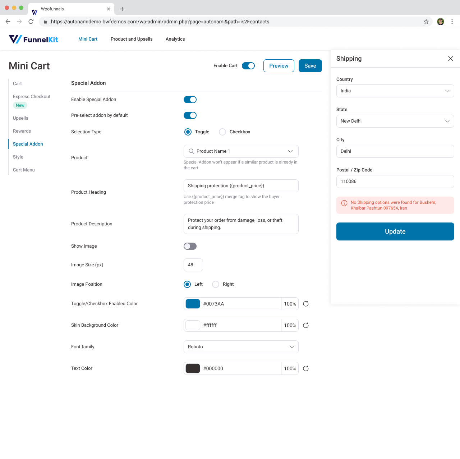The height and width of the screenshot is (459, 460).
Task: Click the Save button
Action: [310, 66]
